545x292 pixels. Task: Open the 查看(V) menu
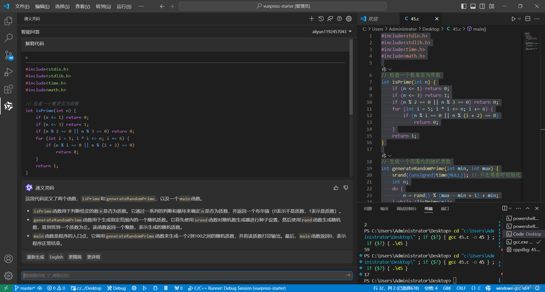pos(83,6)
